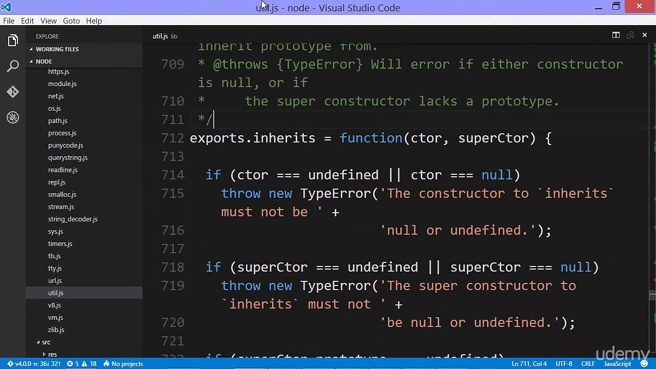
Task: Click the No projects status item
Action: pyautogui.click(x=127, y=364)
